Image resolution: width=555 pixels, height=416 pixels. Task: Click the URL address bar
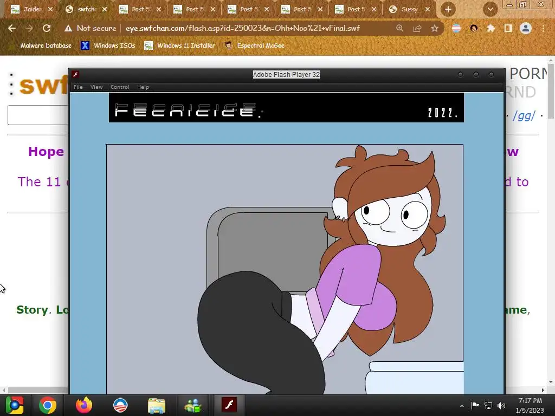[x=242, y=28]
